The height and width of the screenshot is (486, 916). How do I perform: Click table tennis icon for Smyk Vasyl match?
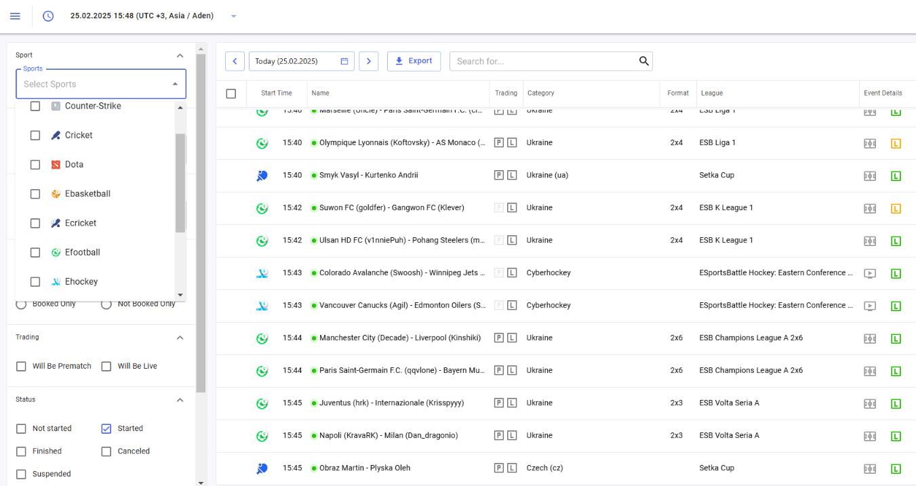262,176
